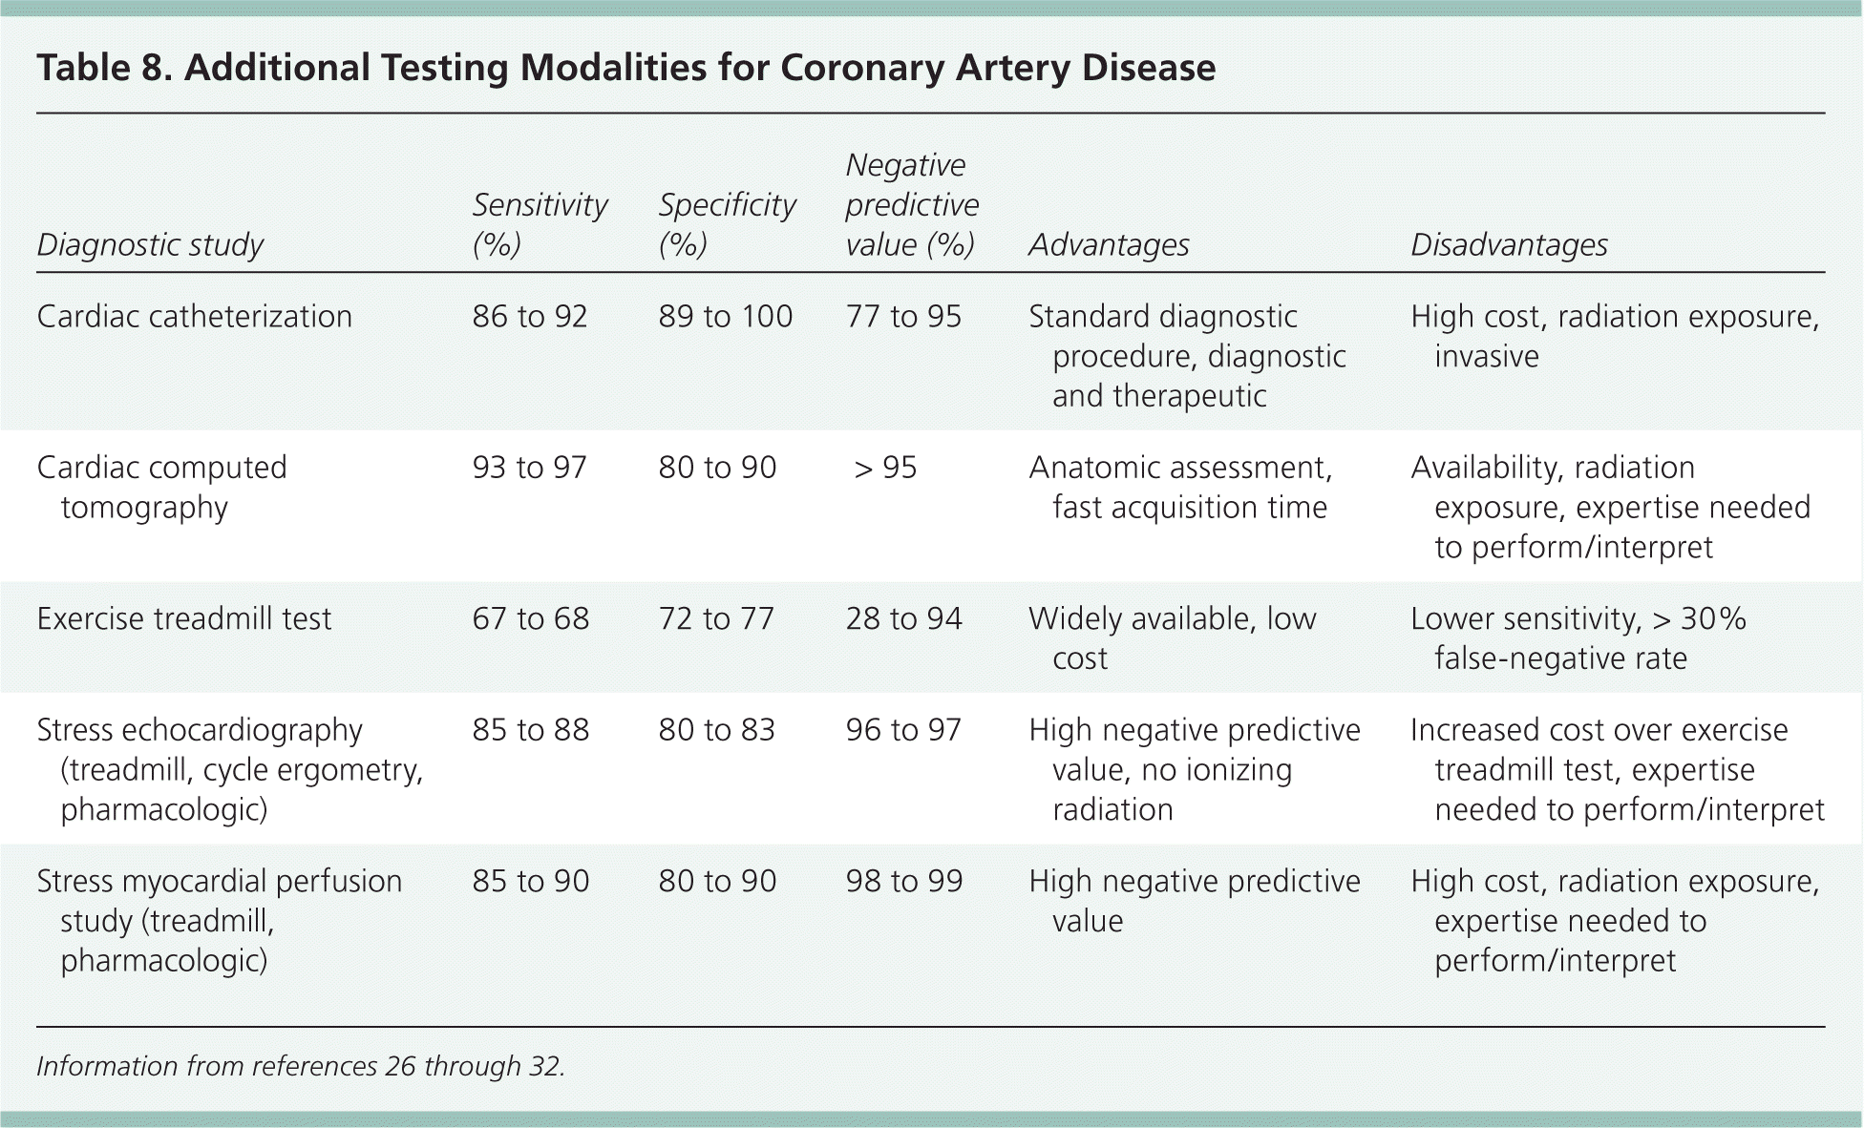The image size is (1864, 1128).
Task: Click the 28 to 94 value cell
Action: [903, 619]
